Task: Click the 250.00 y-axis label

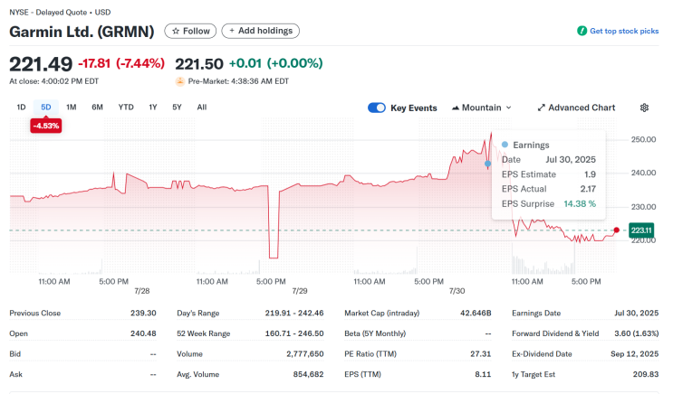Action: tap(643, 139)
